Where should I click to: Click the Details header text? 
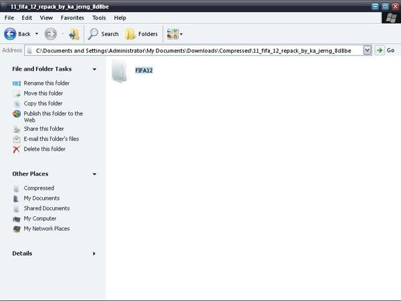pyautogui.click(x=22, y=254)
